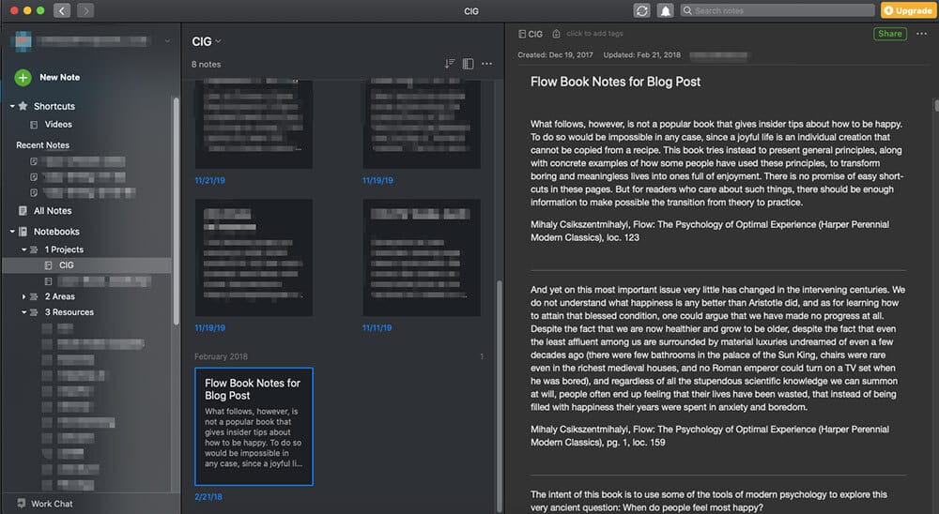Open Work Chat in the sidebar
939x514 pixels.
pyautogui.click(x=52, y=504)
